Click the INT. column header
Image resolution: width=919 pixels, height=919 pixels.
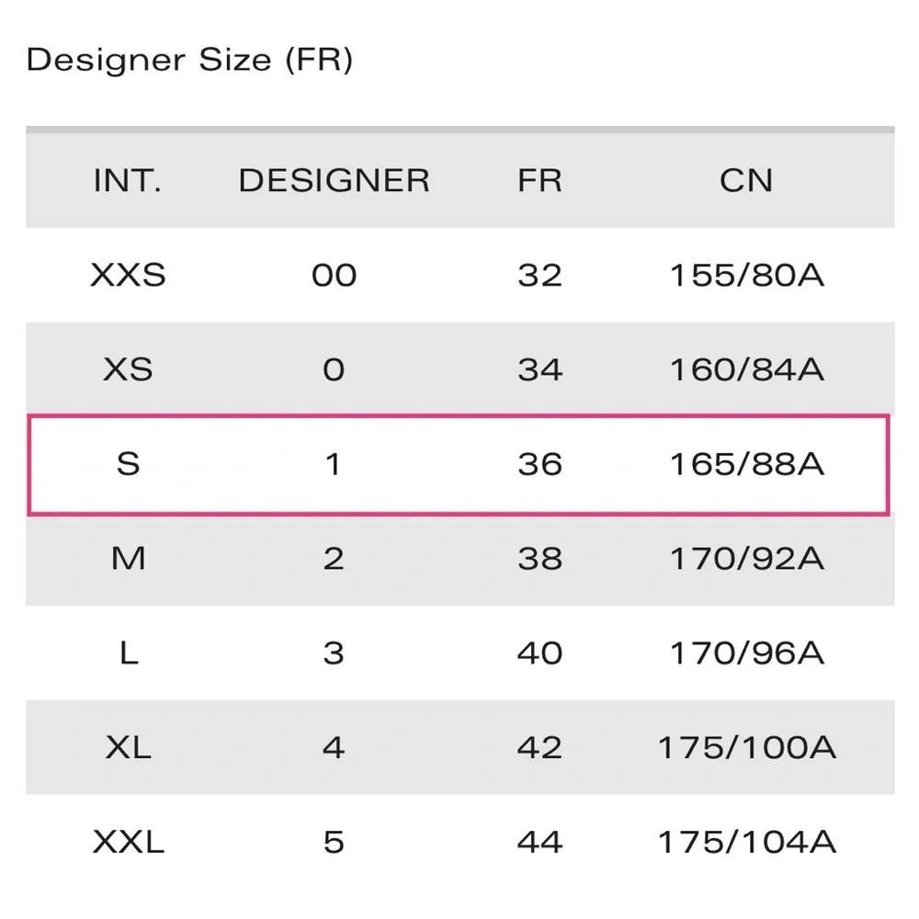[x=128, y=180]
